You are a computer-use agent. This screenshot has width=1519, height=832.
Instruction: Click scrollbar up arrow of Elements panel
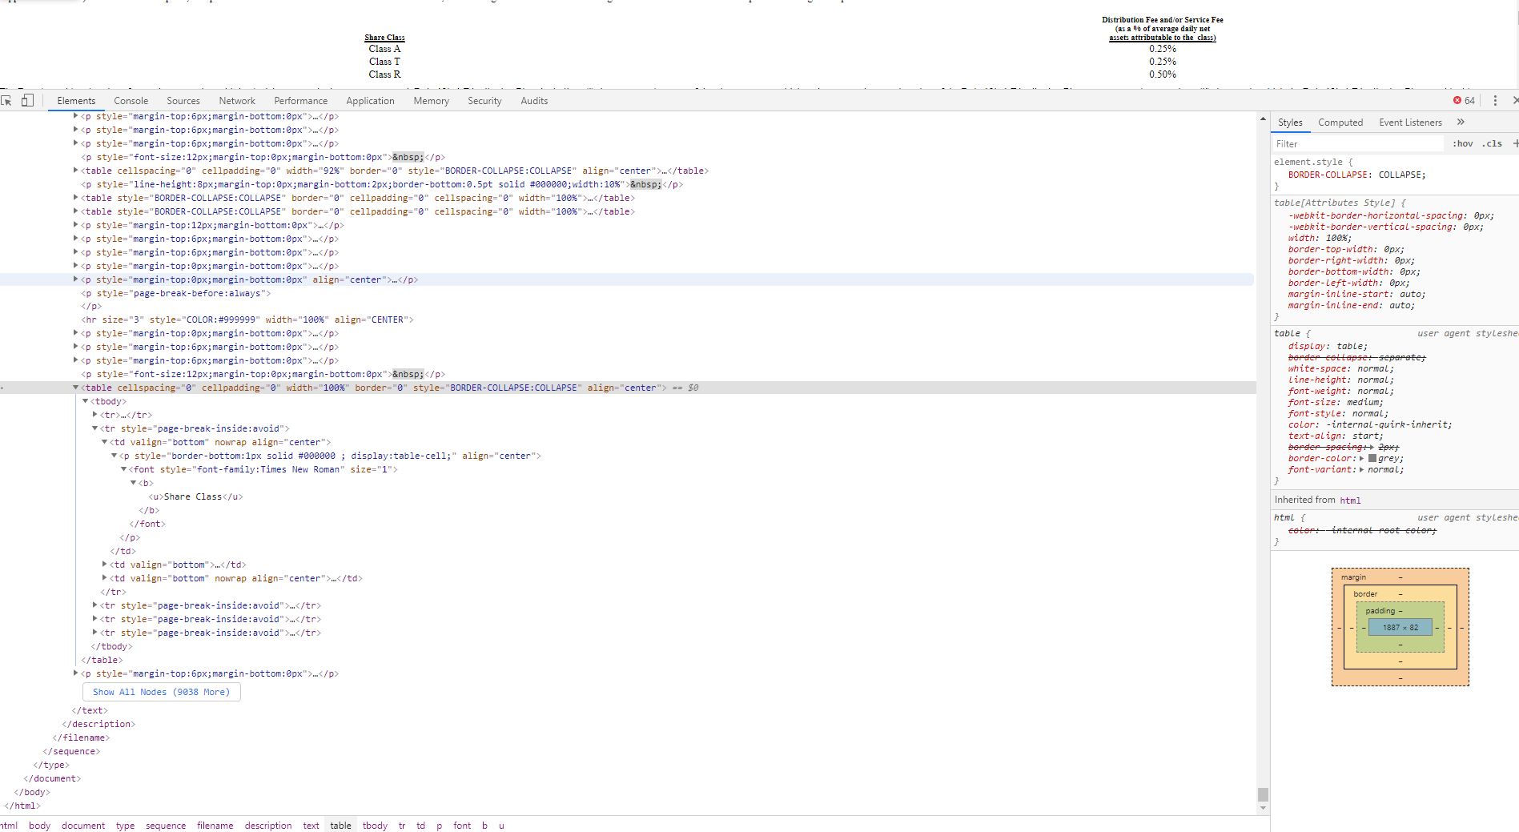(x=1263, y=119)
